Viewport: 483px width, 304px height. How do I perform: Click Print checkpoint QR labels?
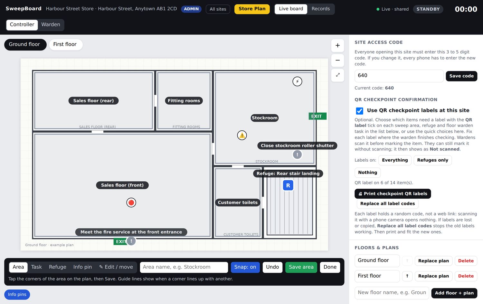[393, 194]
